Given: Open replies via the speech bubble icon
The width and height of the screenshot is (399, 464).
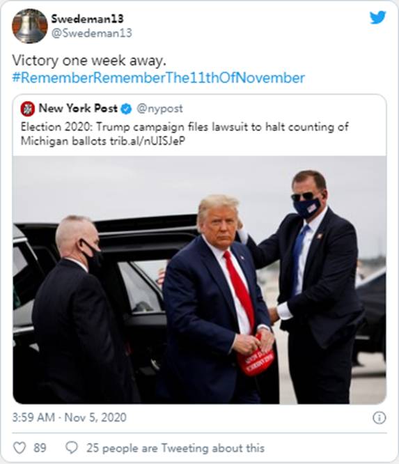Looking at the screenshot, I should point(71,448).
